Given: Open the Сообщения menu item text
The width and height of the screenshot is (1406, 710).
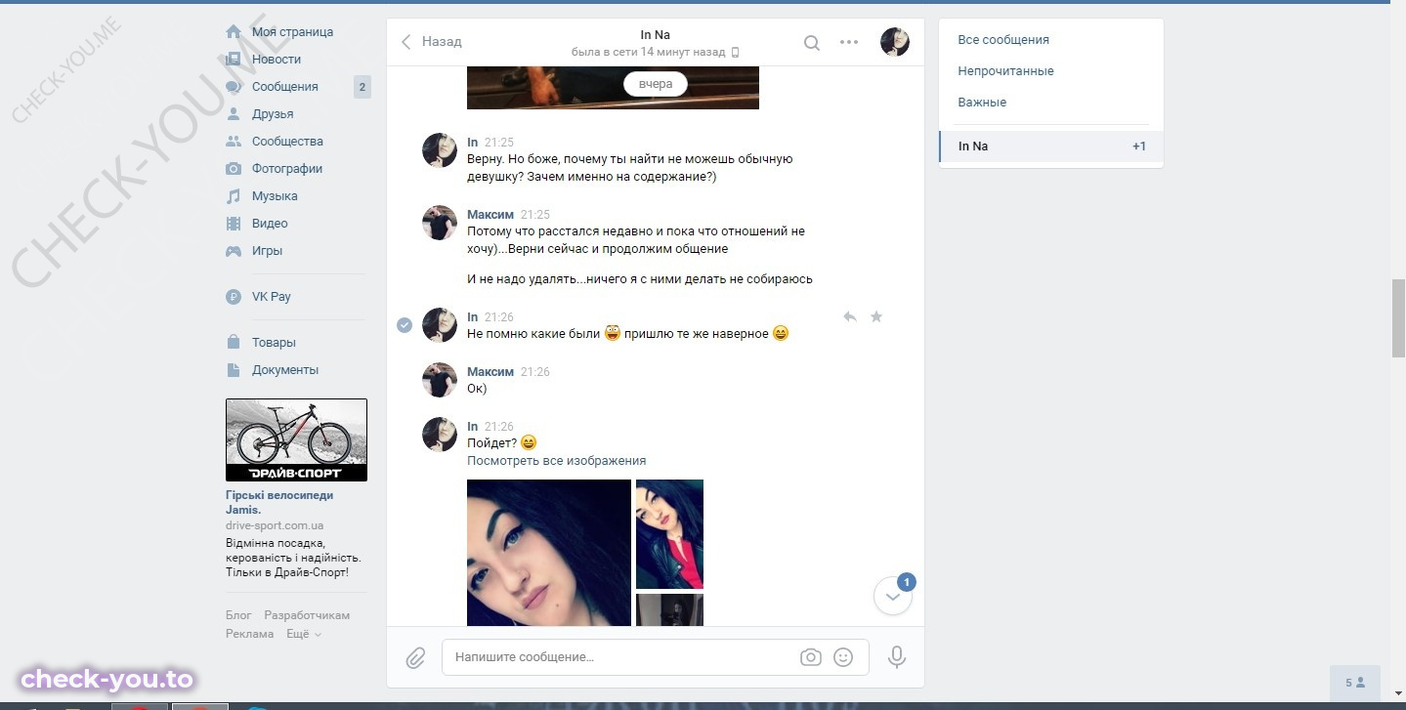Looking at the screenshot, I should [285, 87].
